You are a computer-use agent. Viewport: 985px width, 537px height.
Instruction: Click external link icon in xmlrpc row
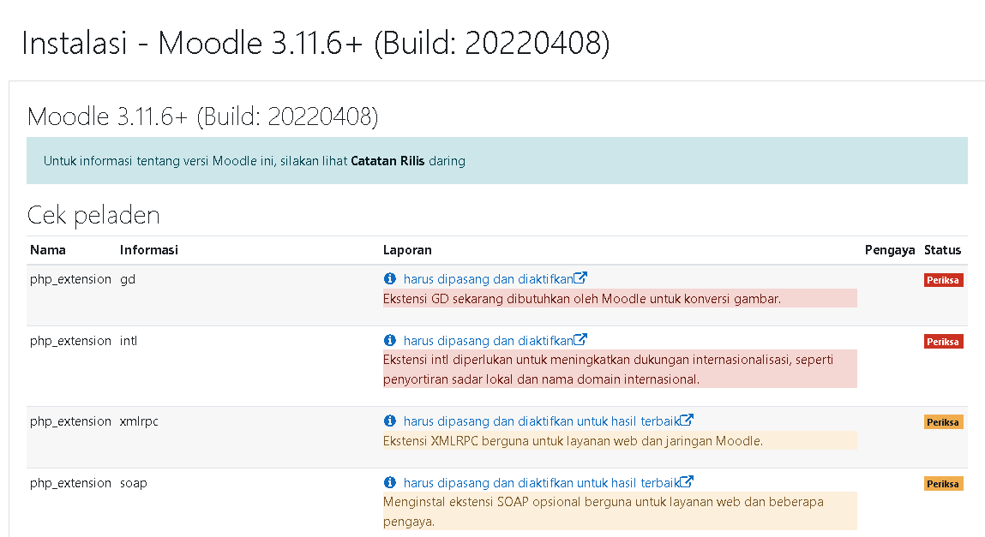click(x=687, y=420)
